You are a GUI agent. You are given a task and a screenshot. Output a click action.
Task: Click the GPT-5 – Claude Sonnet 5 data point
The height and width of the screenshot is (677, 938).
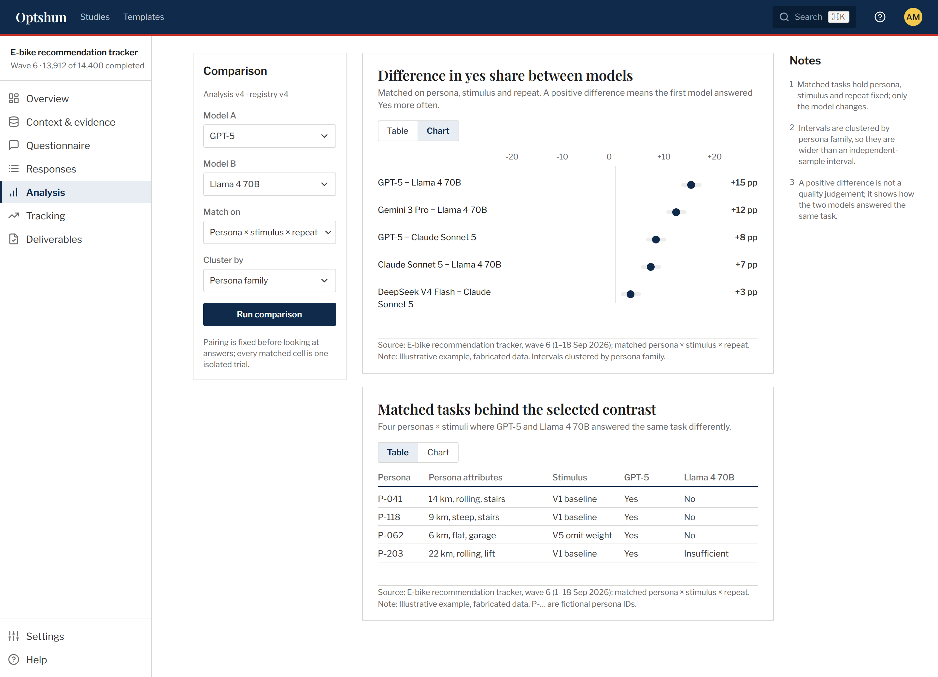coord(656,239)
